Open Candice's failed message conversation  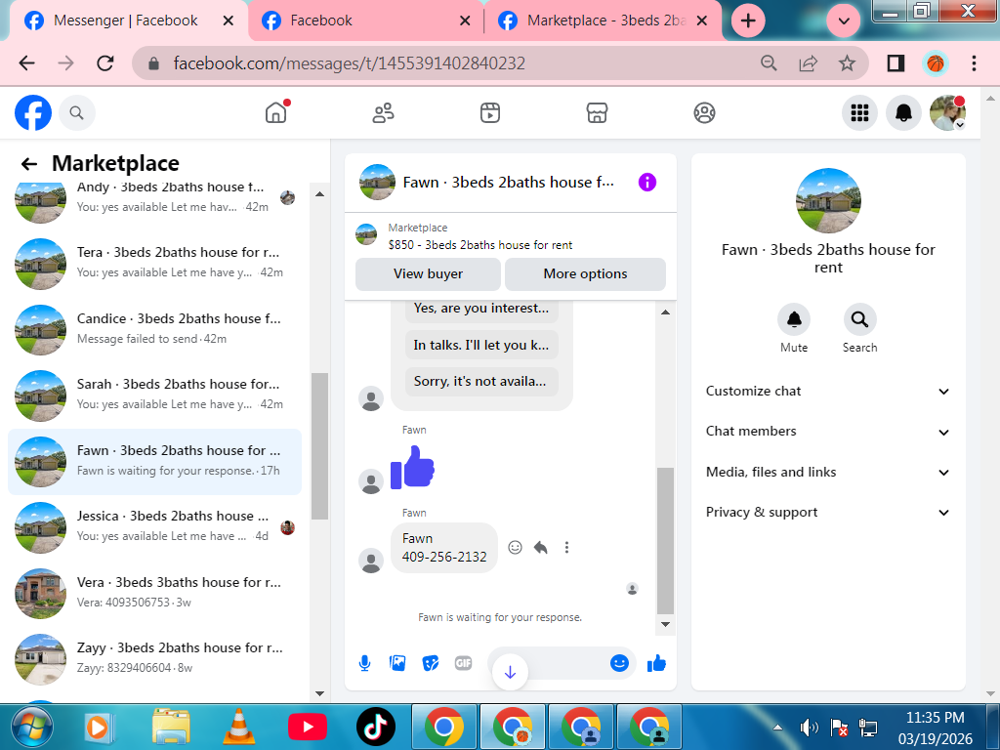click(x=154, y=329)
